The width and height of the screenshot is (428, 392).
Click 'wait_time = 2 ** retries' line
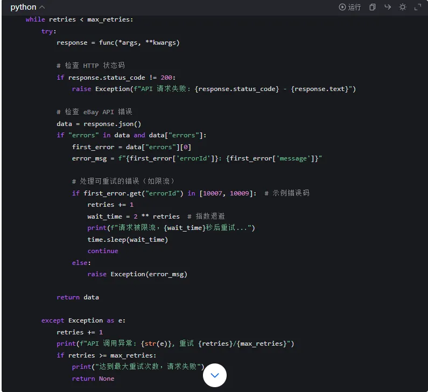point(134,216)
